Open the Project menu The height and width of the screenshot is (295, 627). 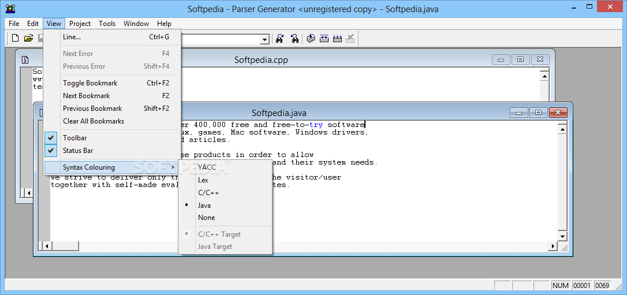80,24
